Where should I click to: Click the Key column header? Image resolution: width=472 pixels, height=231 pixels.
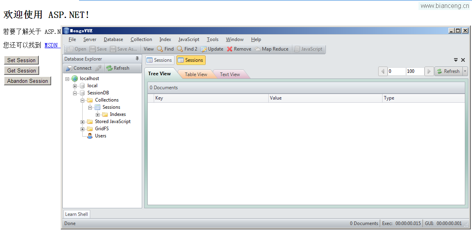click(211, 98)
